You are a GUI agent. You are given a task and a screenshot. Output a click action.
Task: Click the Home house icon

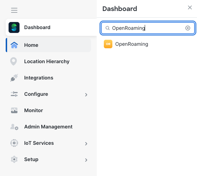[x=14, y=45]
